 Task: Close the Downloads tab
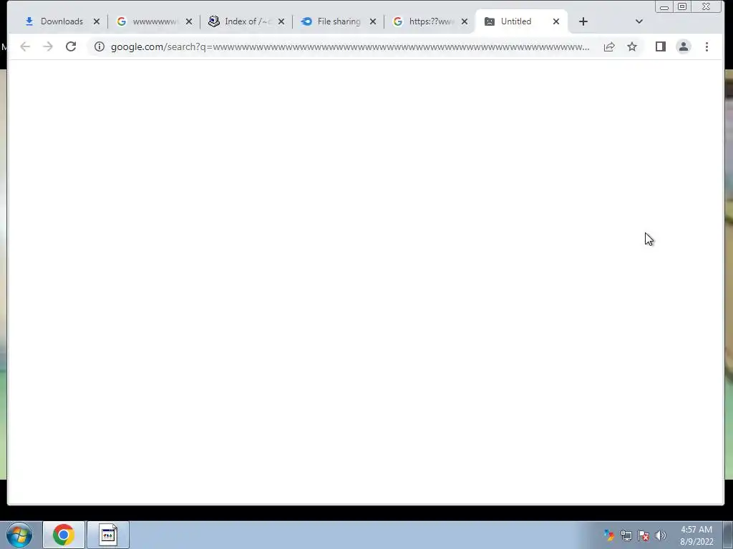point(97,21)
